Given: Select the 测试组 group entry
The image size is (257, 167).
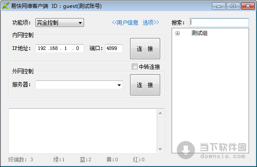Looking at the screenshot, I should pyautogui.click(x=199, y=33).
